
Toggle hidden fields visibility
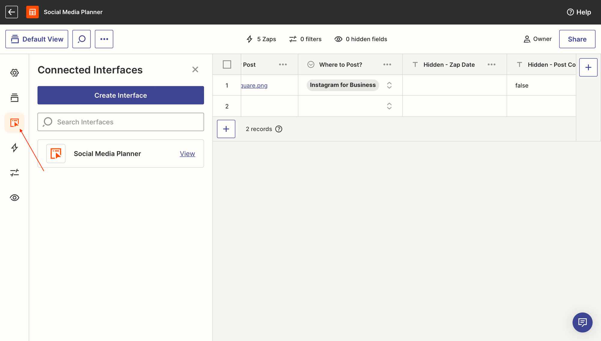pyautogui.click(x=361, y=39)
